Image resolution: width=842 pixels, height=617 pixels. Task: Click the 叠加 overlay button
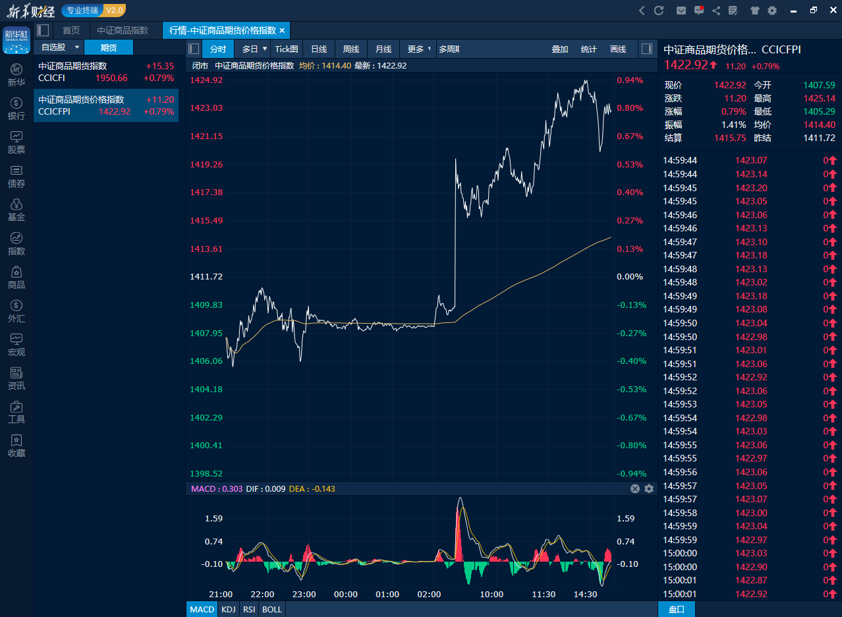(560, 49)
